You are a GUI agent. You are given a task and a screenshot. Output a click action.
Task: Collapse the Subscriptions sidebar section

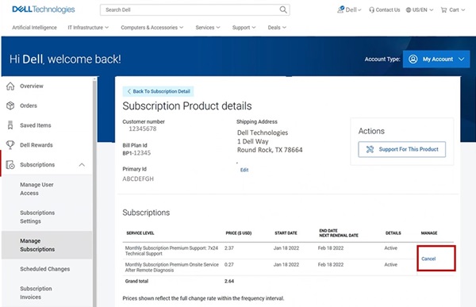coord(82,165)
